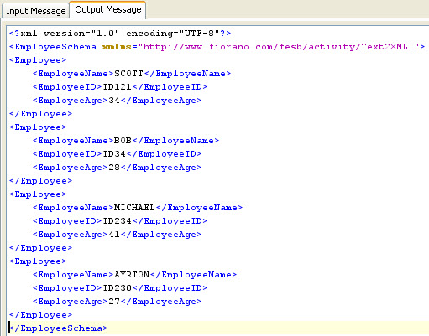
Task: Switch to the Input Message tab
Action: pos(35,11)
